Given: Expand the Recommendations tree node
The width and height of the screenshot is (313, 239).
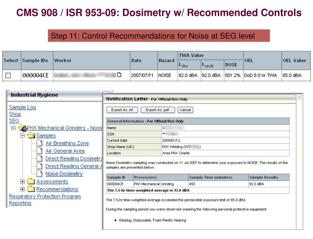Looking at the screenshot, I should [x=22, y=189].
